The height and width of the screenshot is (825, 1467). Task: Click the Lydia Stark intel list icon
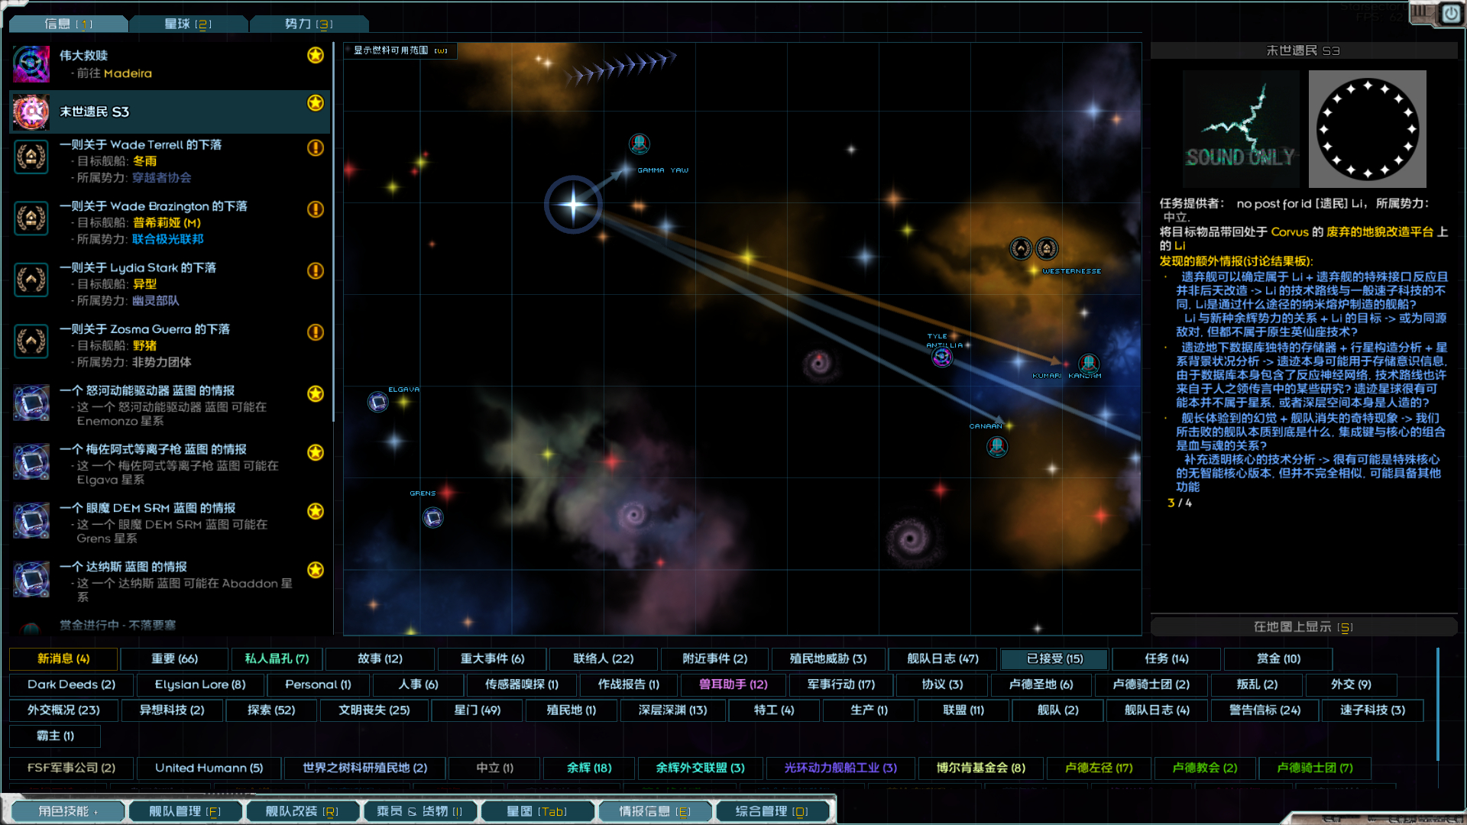coord(31,280)
